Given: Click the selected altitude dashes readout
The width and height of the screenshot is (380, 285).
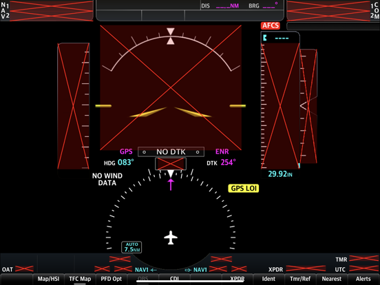Looking at the screenshot, I should (282, 39).
